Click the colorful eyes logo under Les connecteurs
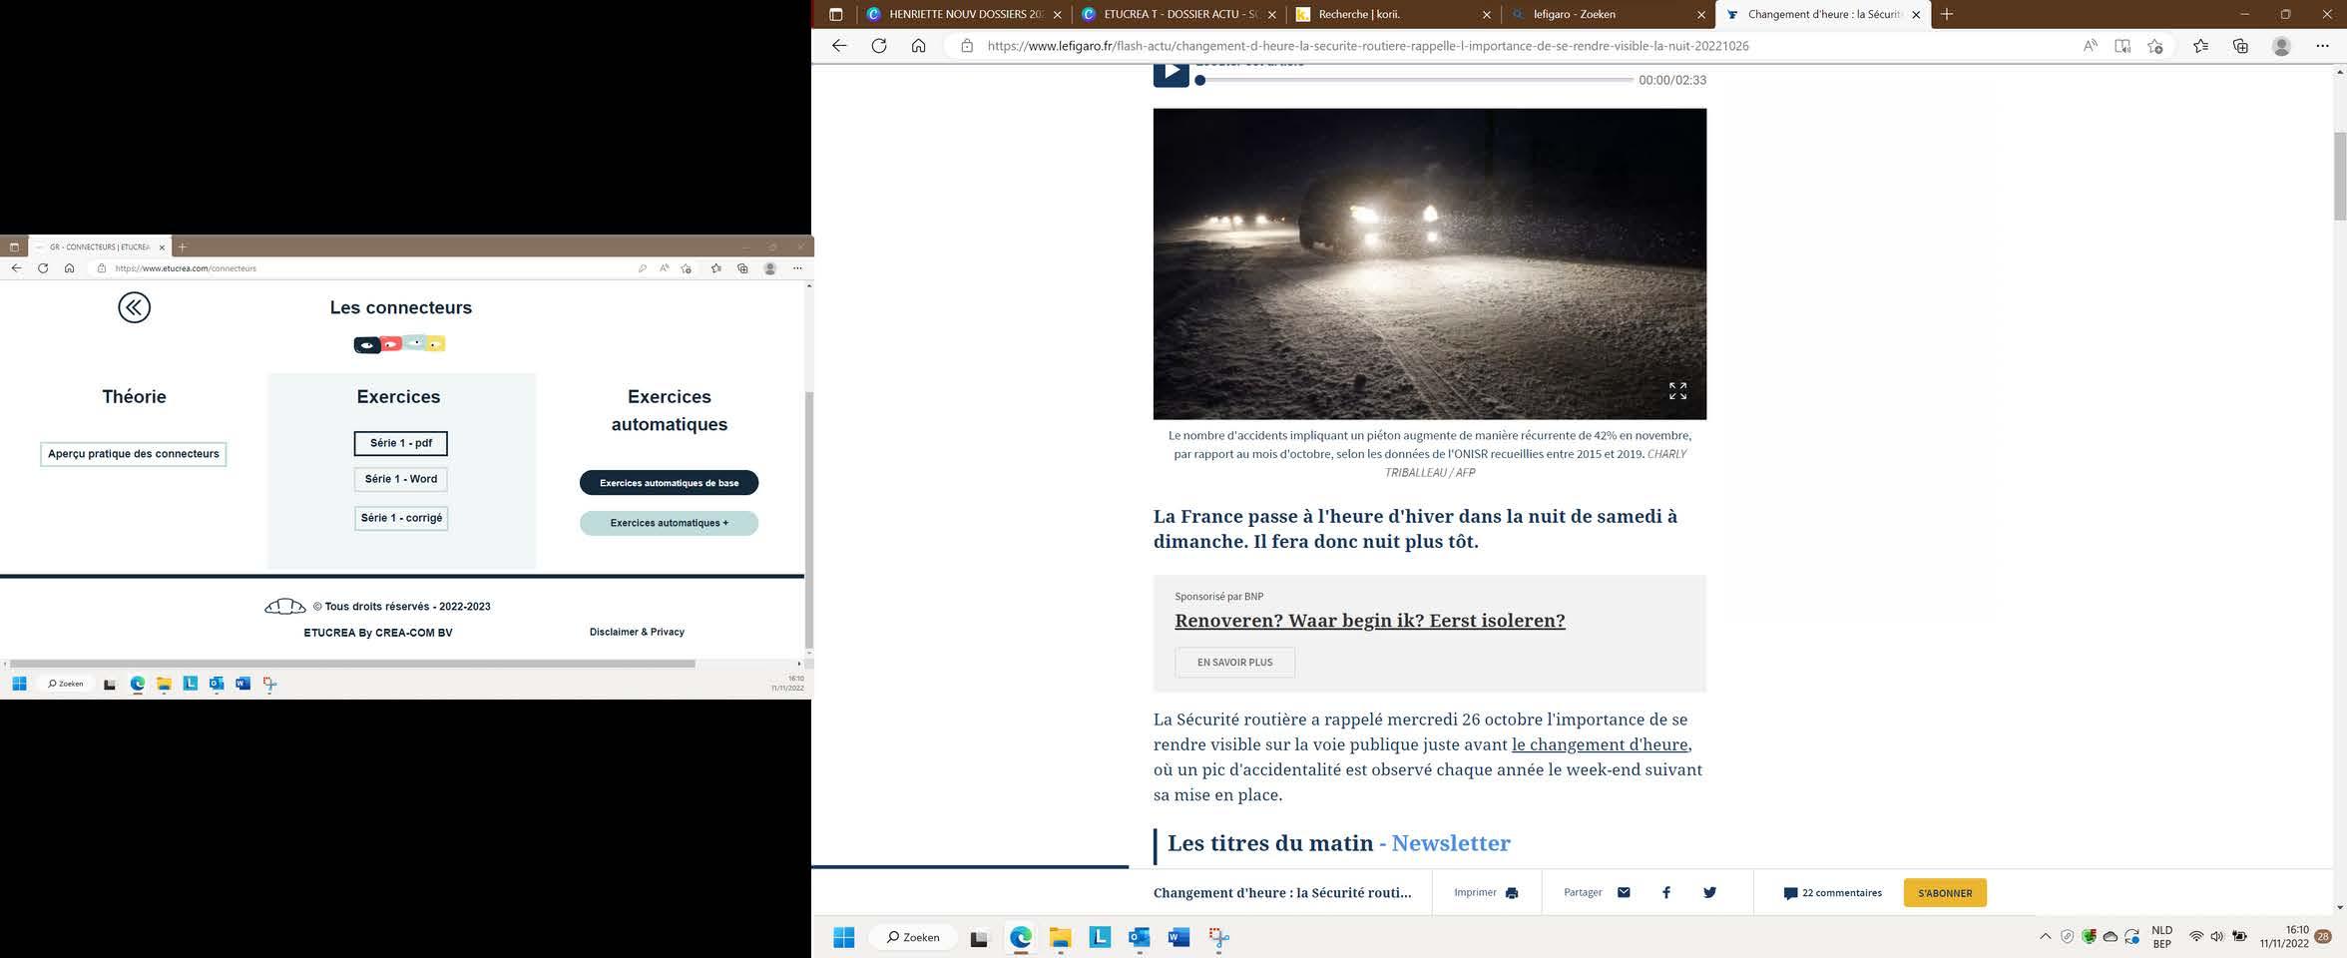This screenshot has width=2347, height=958. click(x=399, y=343)
